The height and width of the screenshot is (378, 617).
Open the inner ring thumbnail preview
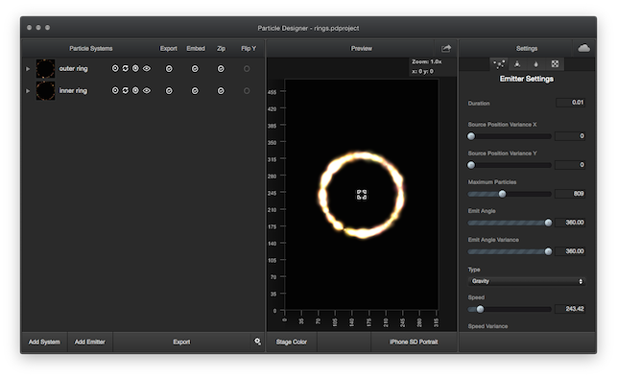point(46,90)
